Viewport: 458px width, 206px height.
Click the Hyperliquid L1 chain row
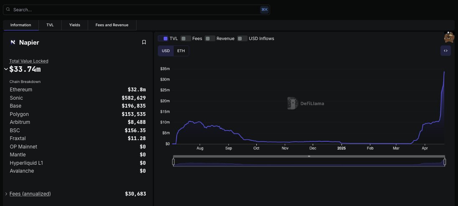coord(78,163)
